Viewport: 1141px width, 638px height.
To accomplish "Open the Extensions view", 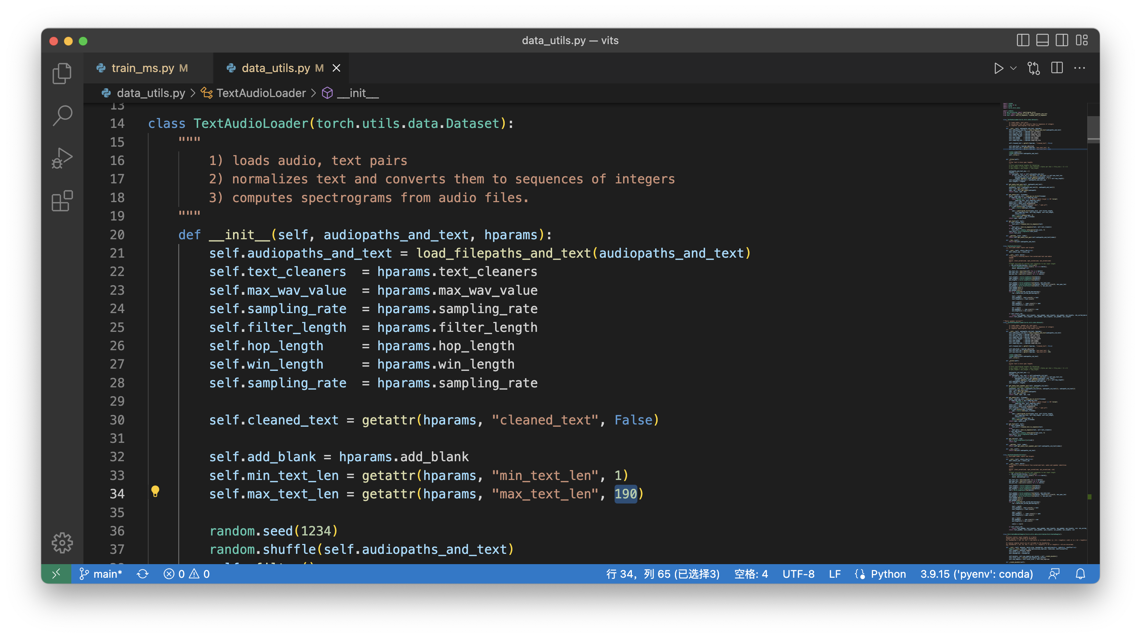I will pos(62,201).
